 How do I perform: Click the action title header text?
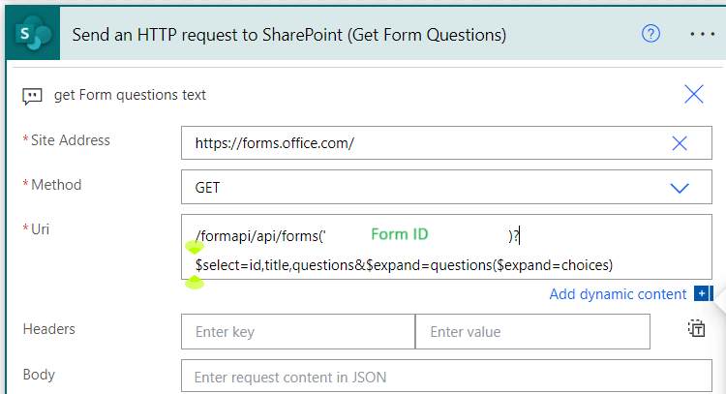tap(289, 35)
